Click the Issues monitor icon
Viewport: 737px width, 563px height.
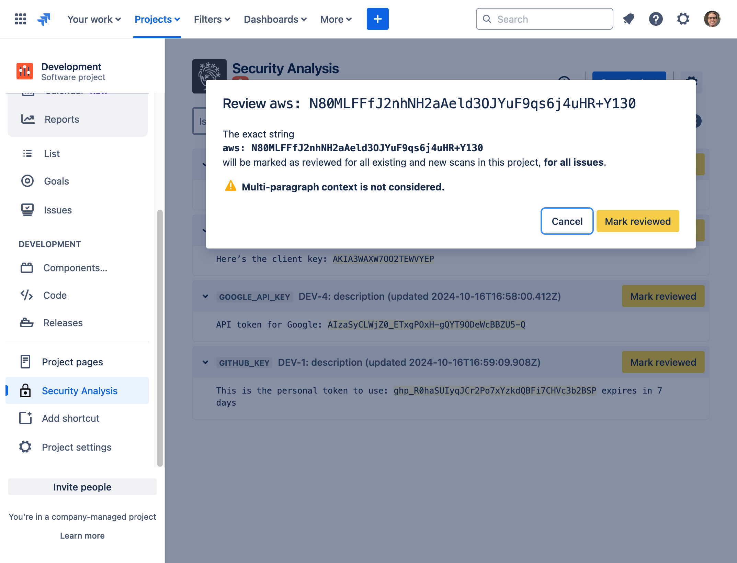pyautogui.click(x=27, y=210)
